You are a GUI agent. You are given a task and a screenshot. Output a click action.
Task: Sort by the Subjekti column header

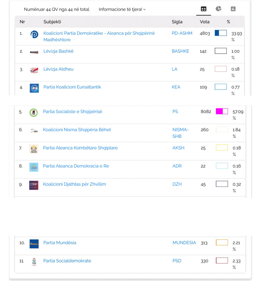tap(52, 22)
